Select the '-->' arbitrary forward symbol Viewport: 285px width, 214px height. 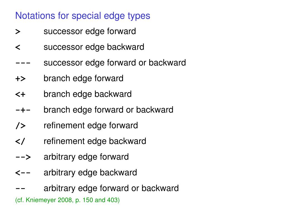click(23, 157)
